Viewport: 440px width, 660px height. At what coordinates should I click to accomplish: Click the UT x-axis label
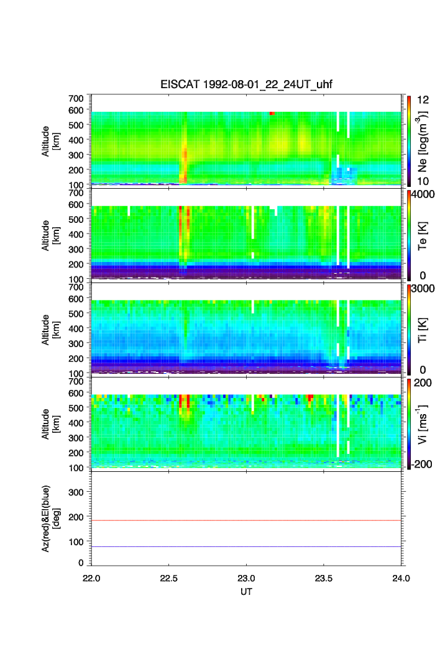246,591
